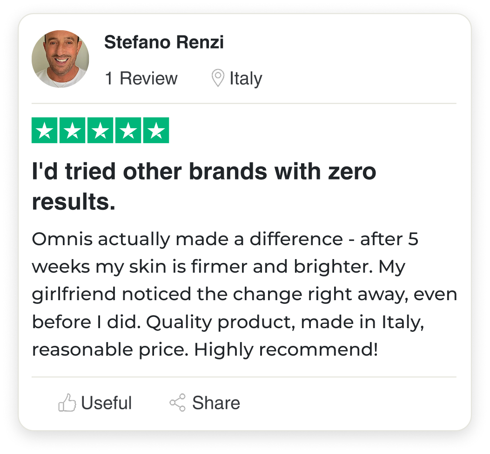Select the fourth green rating star
490x454 pixels.
(128, 131)
